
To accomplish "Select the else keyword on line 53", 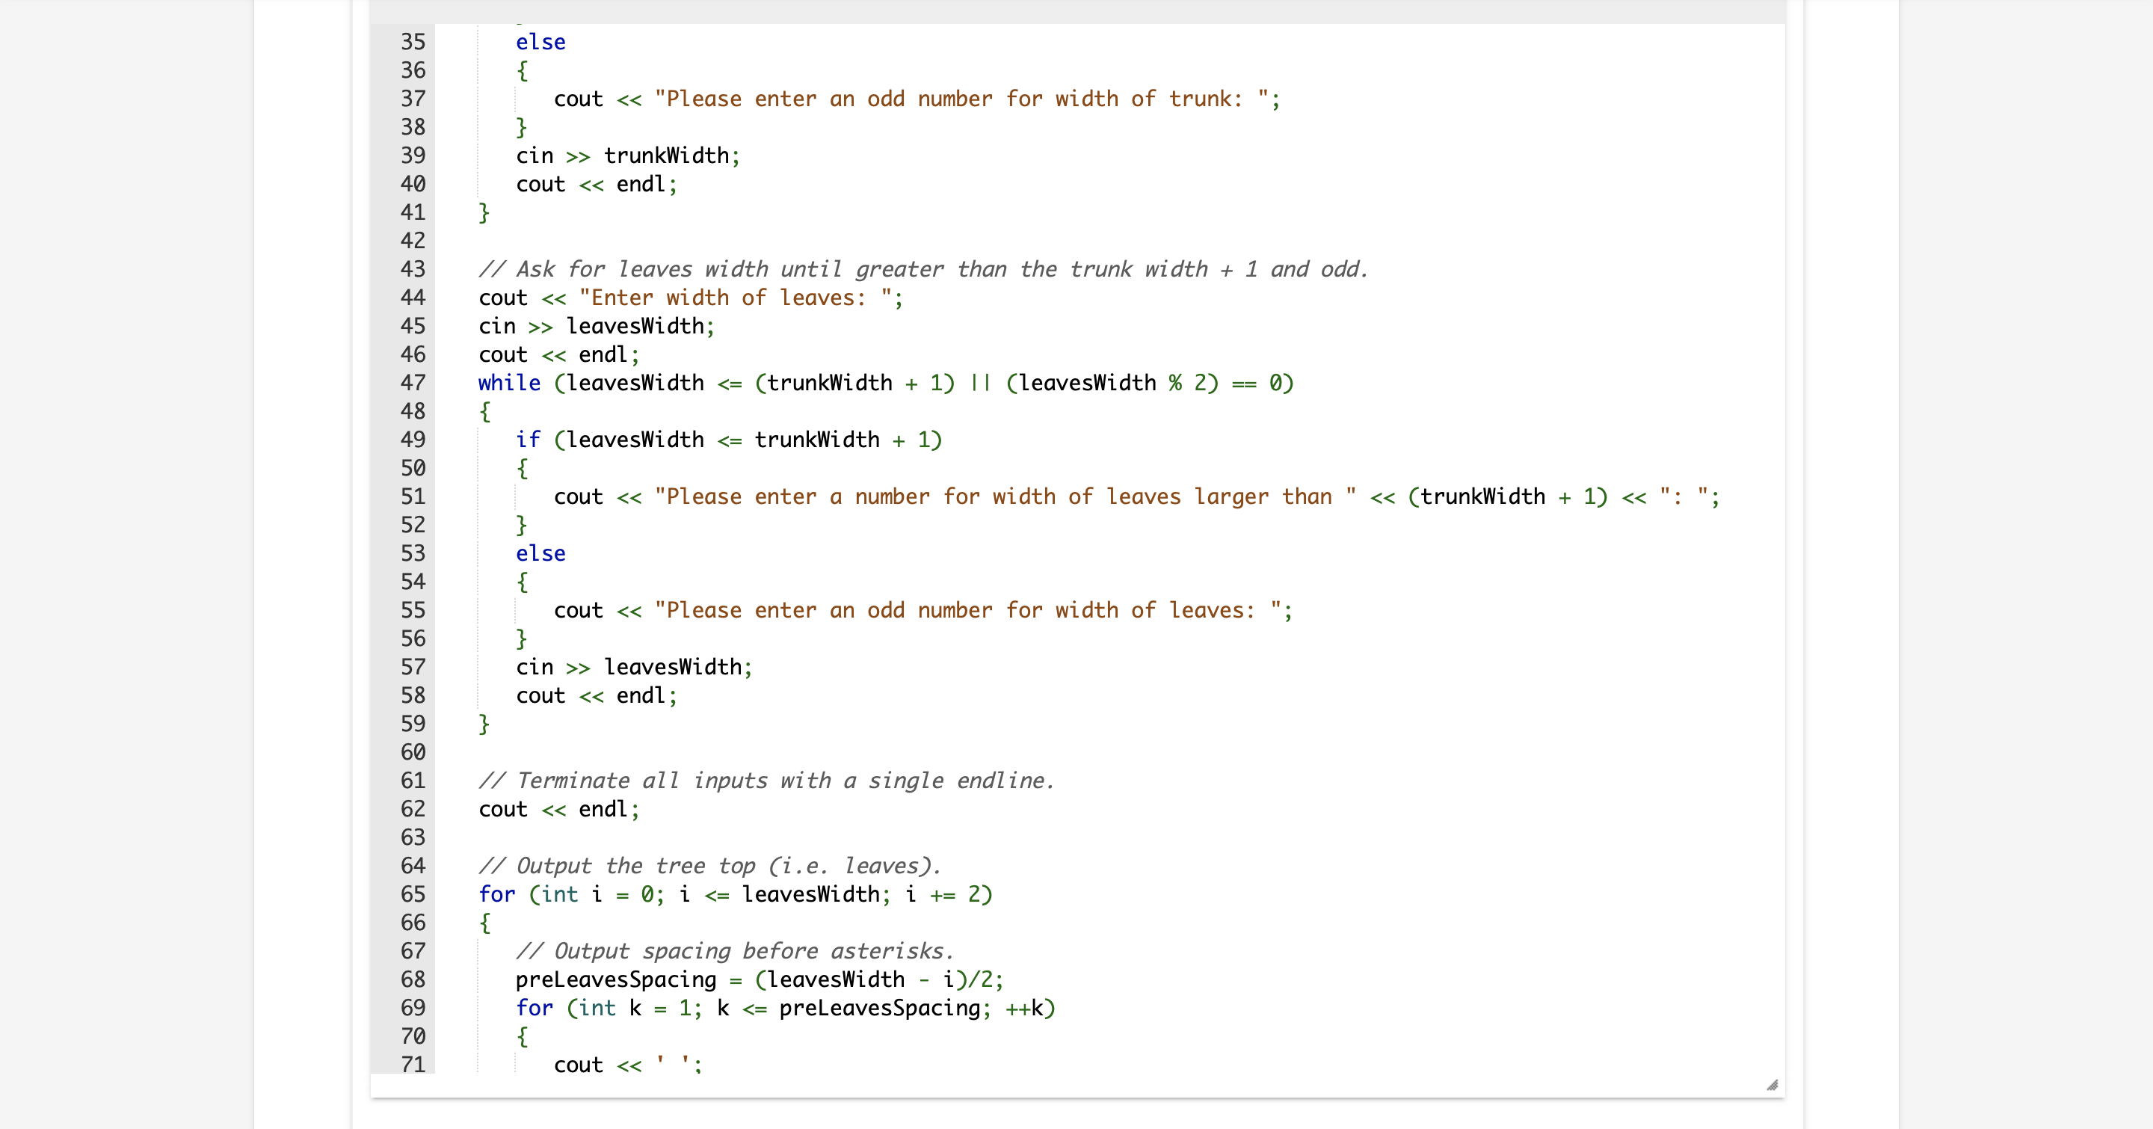I will click(540, 553).
